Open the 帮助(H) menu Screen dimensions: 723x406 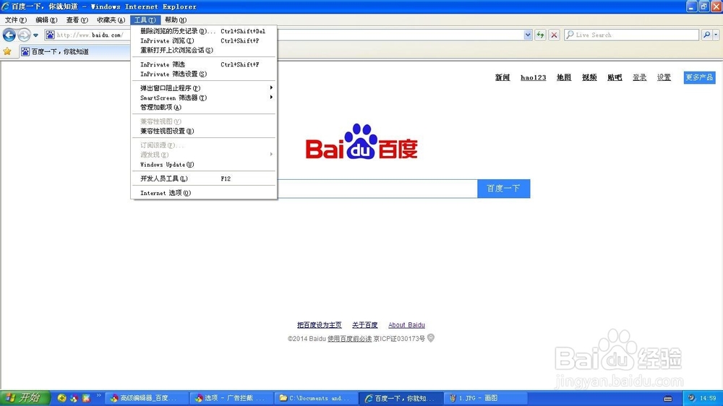(x=175, y=20)
